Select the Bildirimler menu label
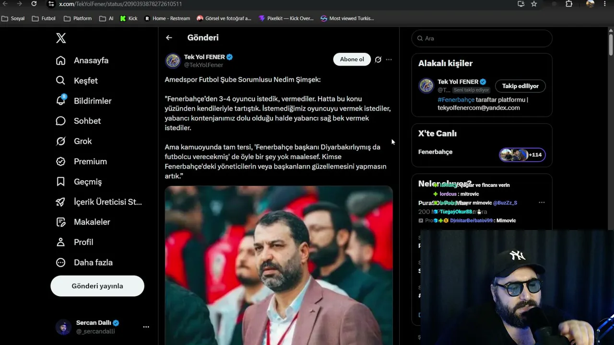 click(93, 101)
